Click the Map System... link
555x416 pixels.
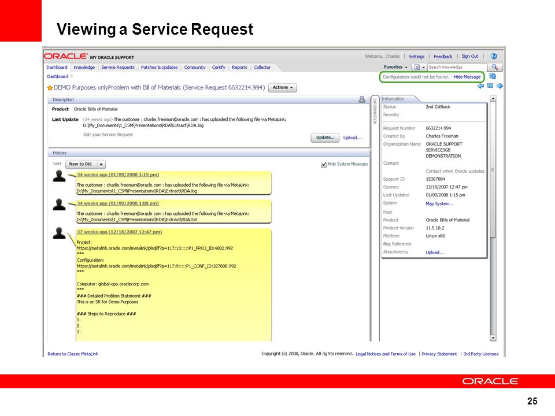point(439,204)
